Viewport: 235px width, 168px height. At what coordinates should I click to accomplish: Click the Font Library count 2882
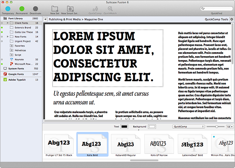[x=35, y=18]
